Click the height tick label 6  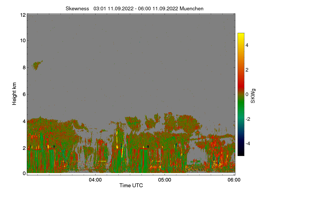tap(24, 94)
